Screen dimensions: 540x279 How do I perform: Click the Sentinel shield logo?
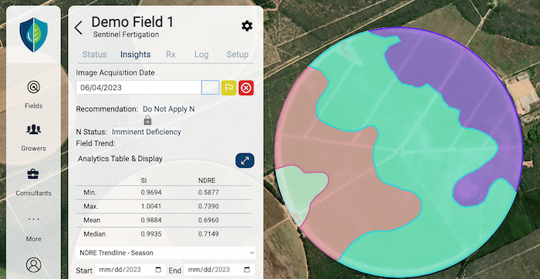click(33, 35)
